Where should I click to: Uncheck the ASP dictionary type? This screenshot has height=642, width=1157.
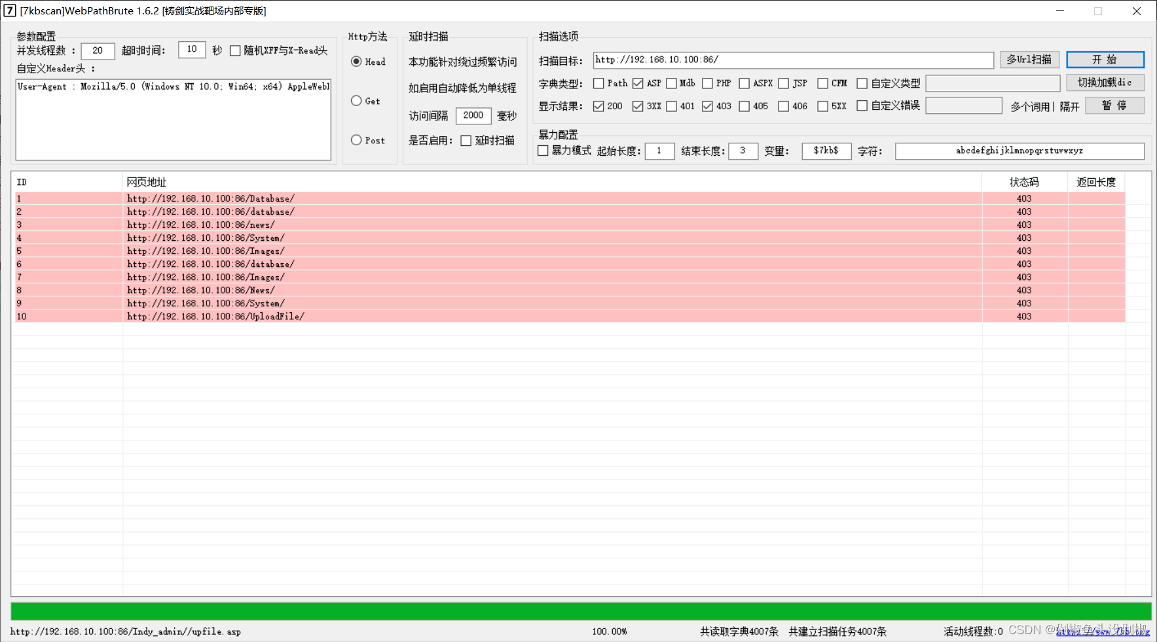coord(638,83)
